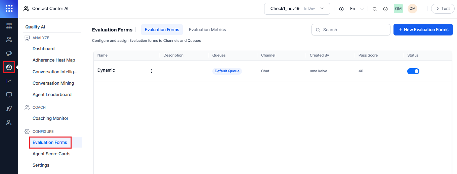Open Adherence Heat Map menu item
Image resolution: width=457 pixels, height=174 pixels.
pos(54,60)
